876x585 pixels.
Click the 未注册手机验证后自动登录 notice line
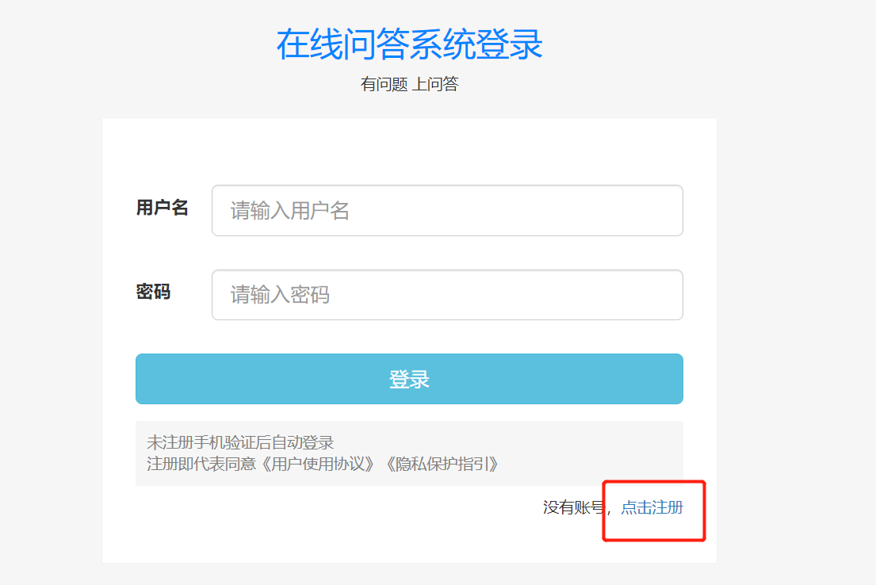point(240,442)
